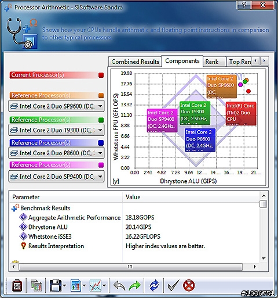
Task: Click the hardware modules toolbar icon
Action: 36,285
